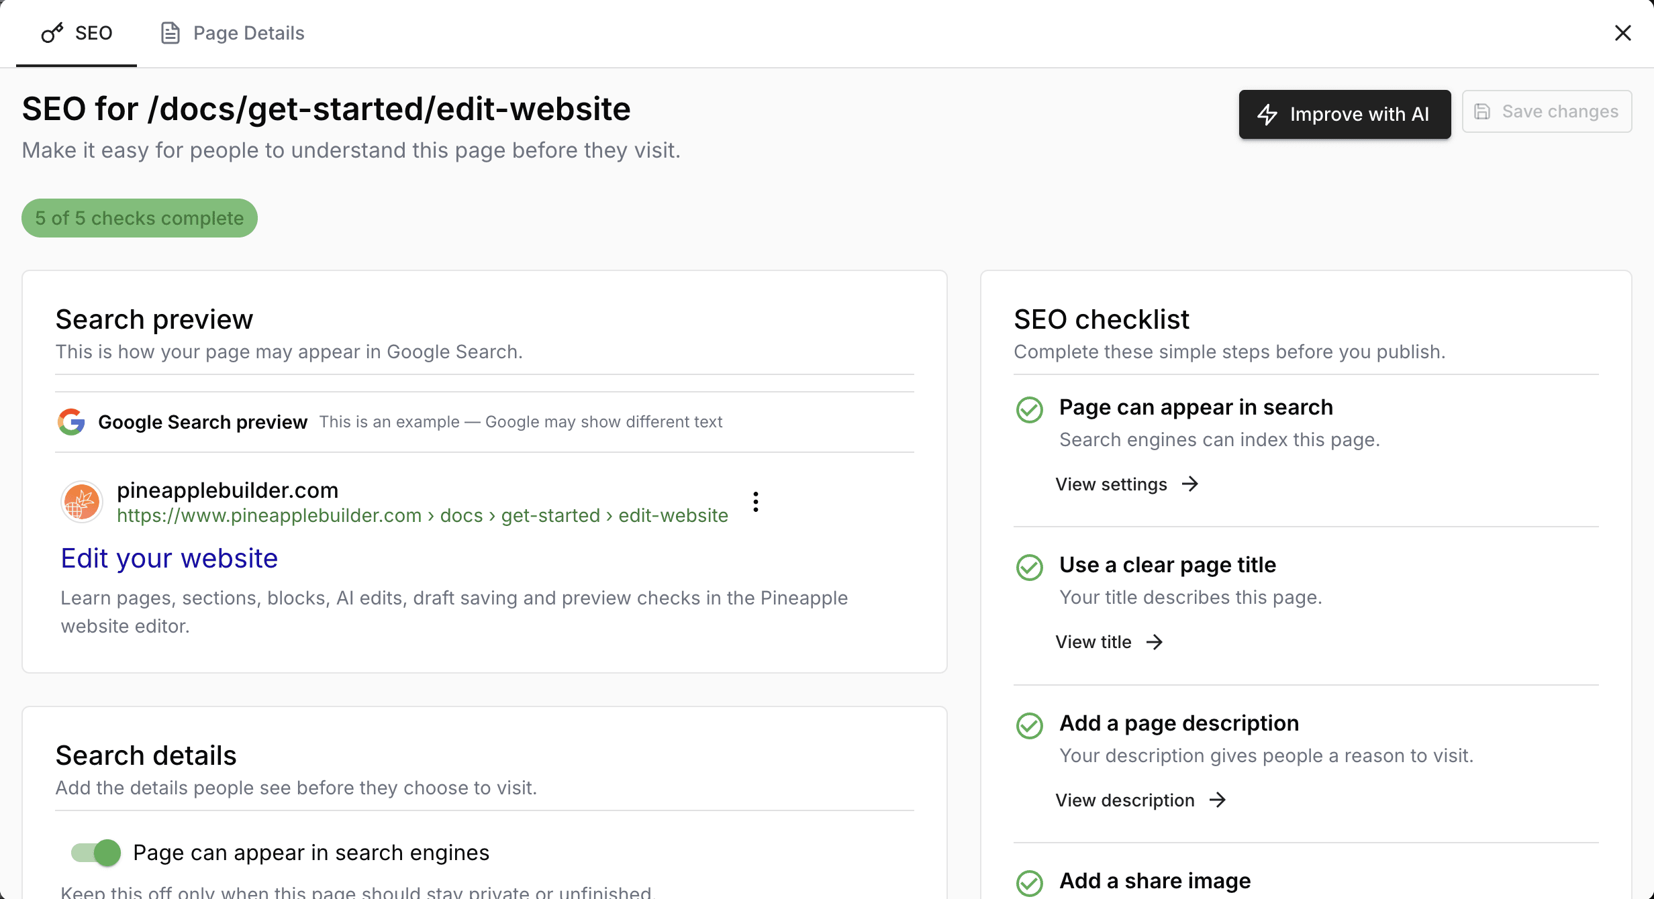The height and width of the screenshot is (899, 1654).
Task: Click the preview description starting Learn pages
Action: click(x=454, y=612)
